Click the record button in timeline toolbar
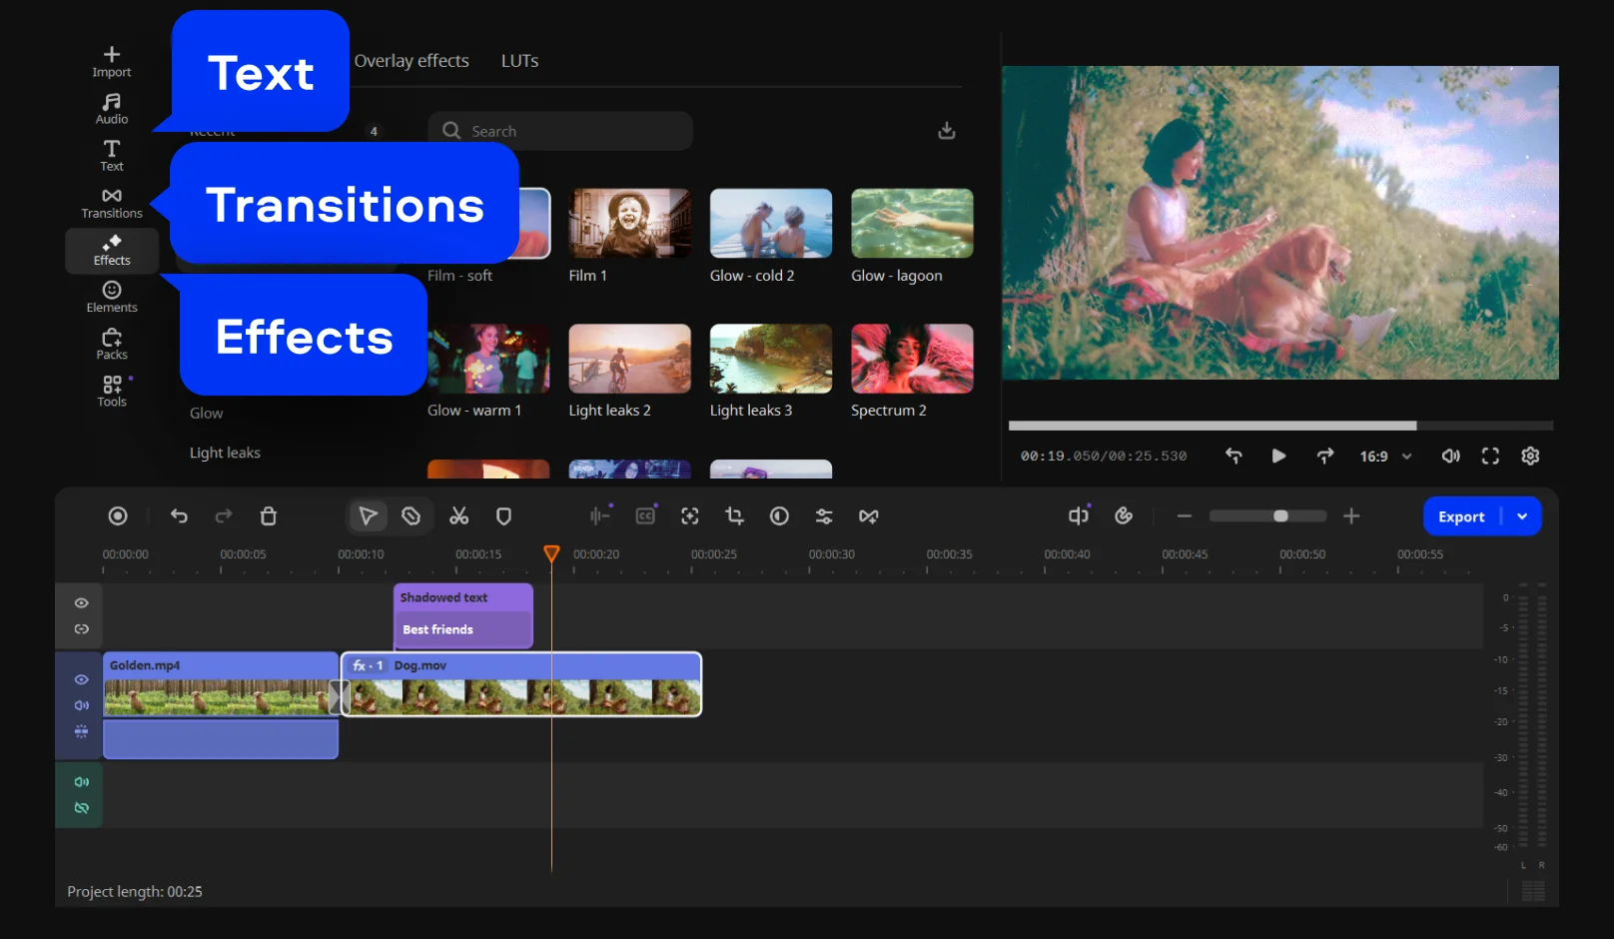 (x=118, y=515)
